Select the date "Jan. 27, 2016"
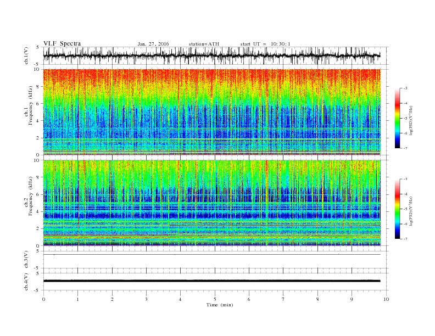 [153, 44]
